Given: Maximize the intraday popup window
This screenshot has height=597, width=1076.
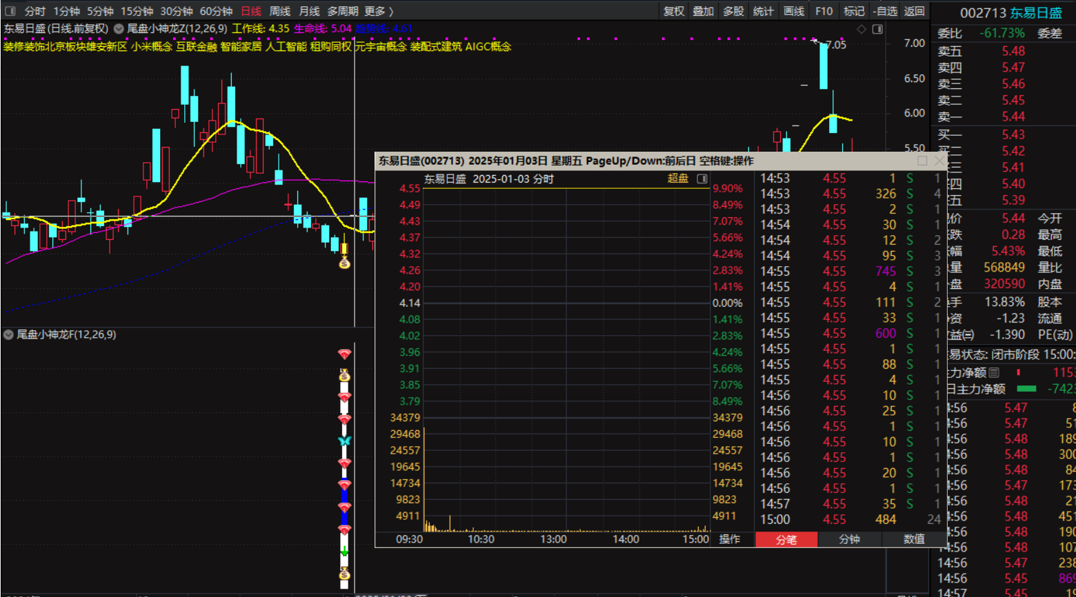Looking at the screenshot, I should click(x=922, y=161).
